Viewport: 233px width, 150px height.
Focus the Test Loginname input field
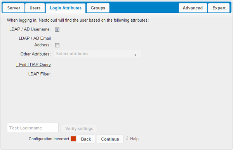[x=33, y=128]
